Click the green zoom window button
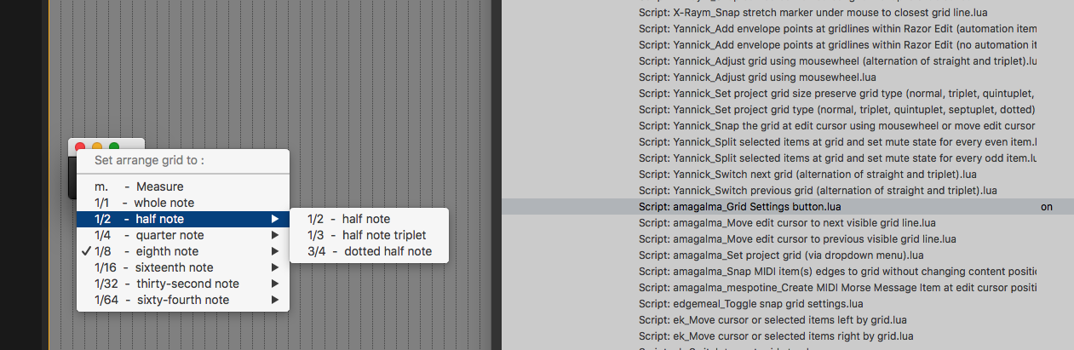Image resolution: width=1074 pixels, height=350 pixels. (114, 147)
